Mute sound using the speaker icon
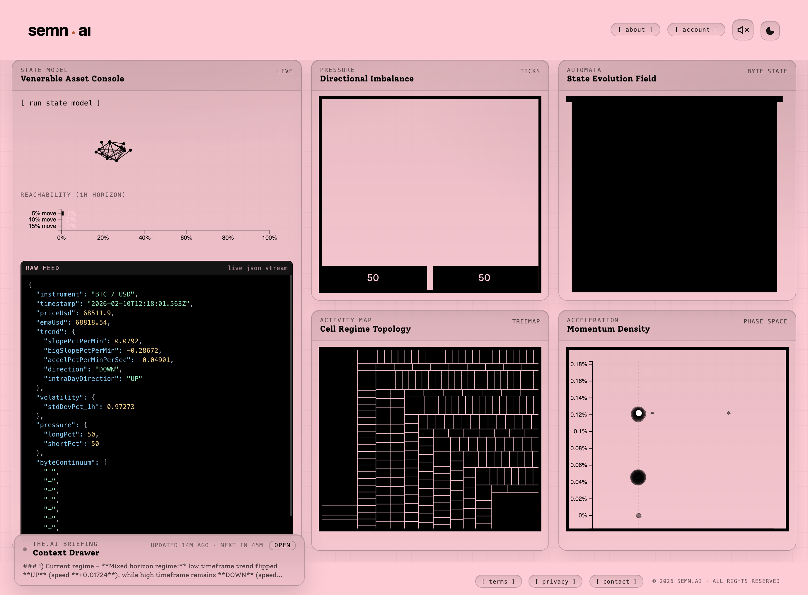Image resolution: width=808 pixels, height=595 pixels. 742,30
